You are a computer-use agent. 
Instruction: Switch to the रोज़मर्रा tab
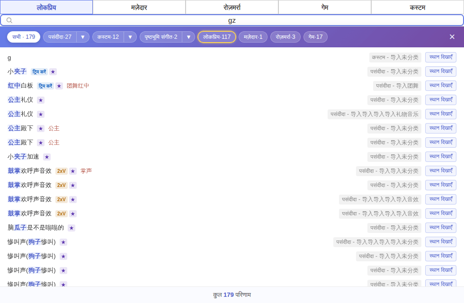(232, 8)
